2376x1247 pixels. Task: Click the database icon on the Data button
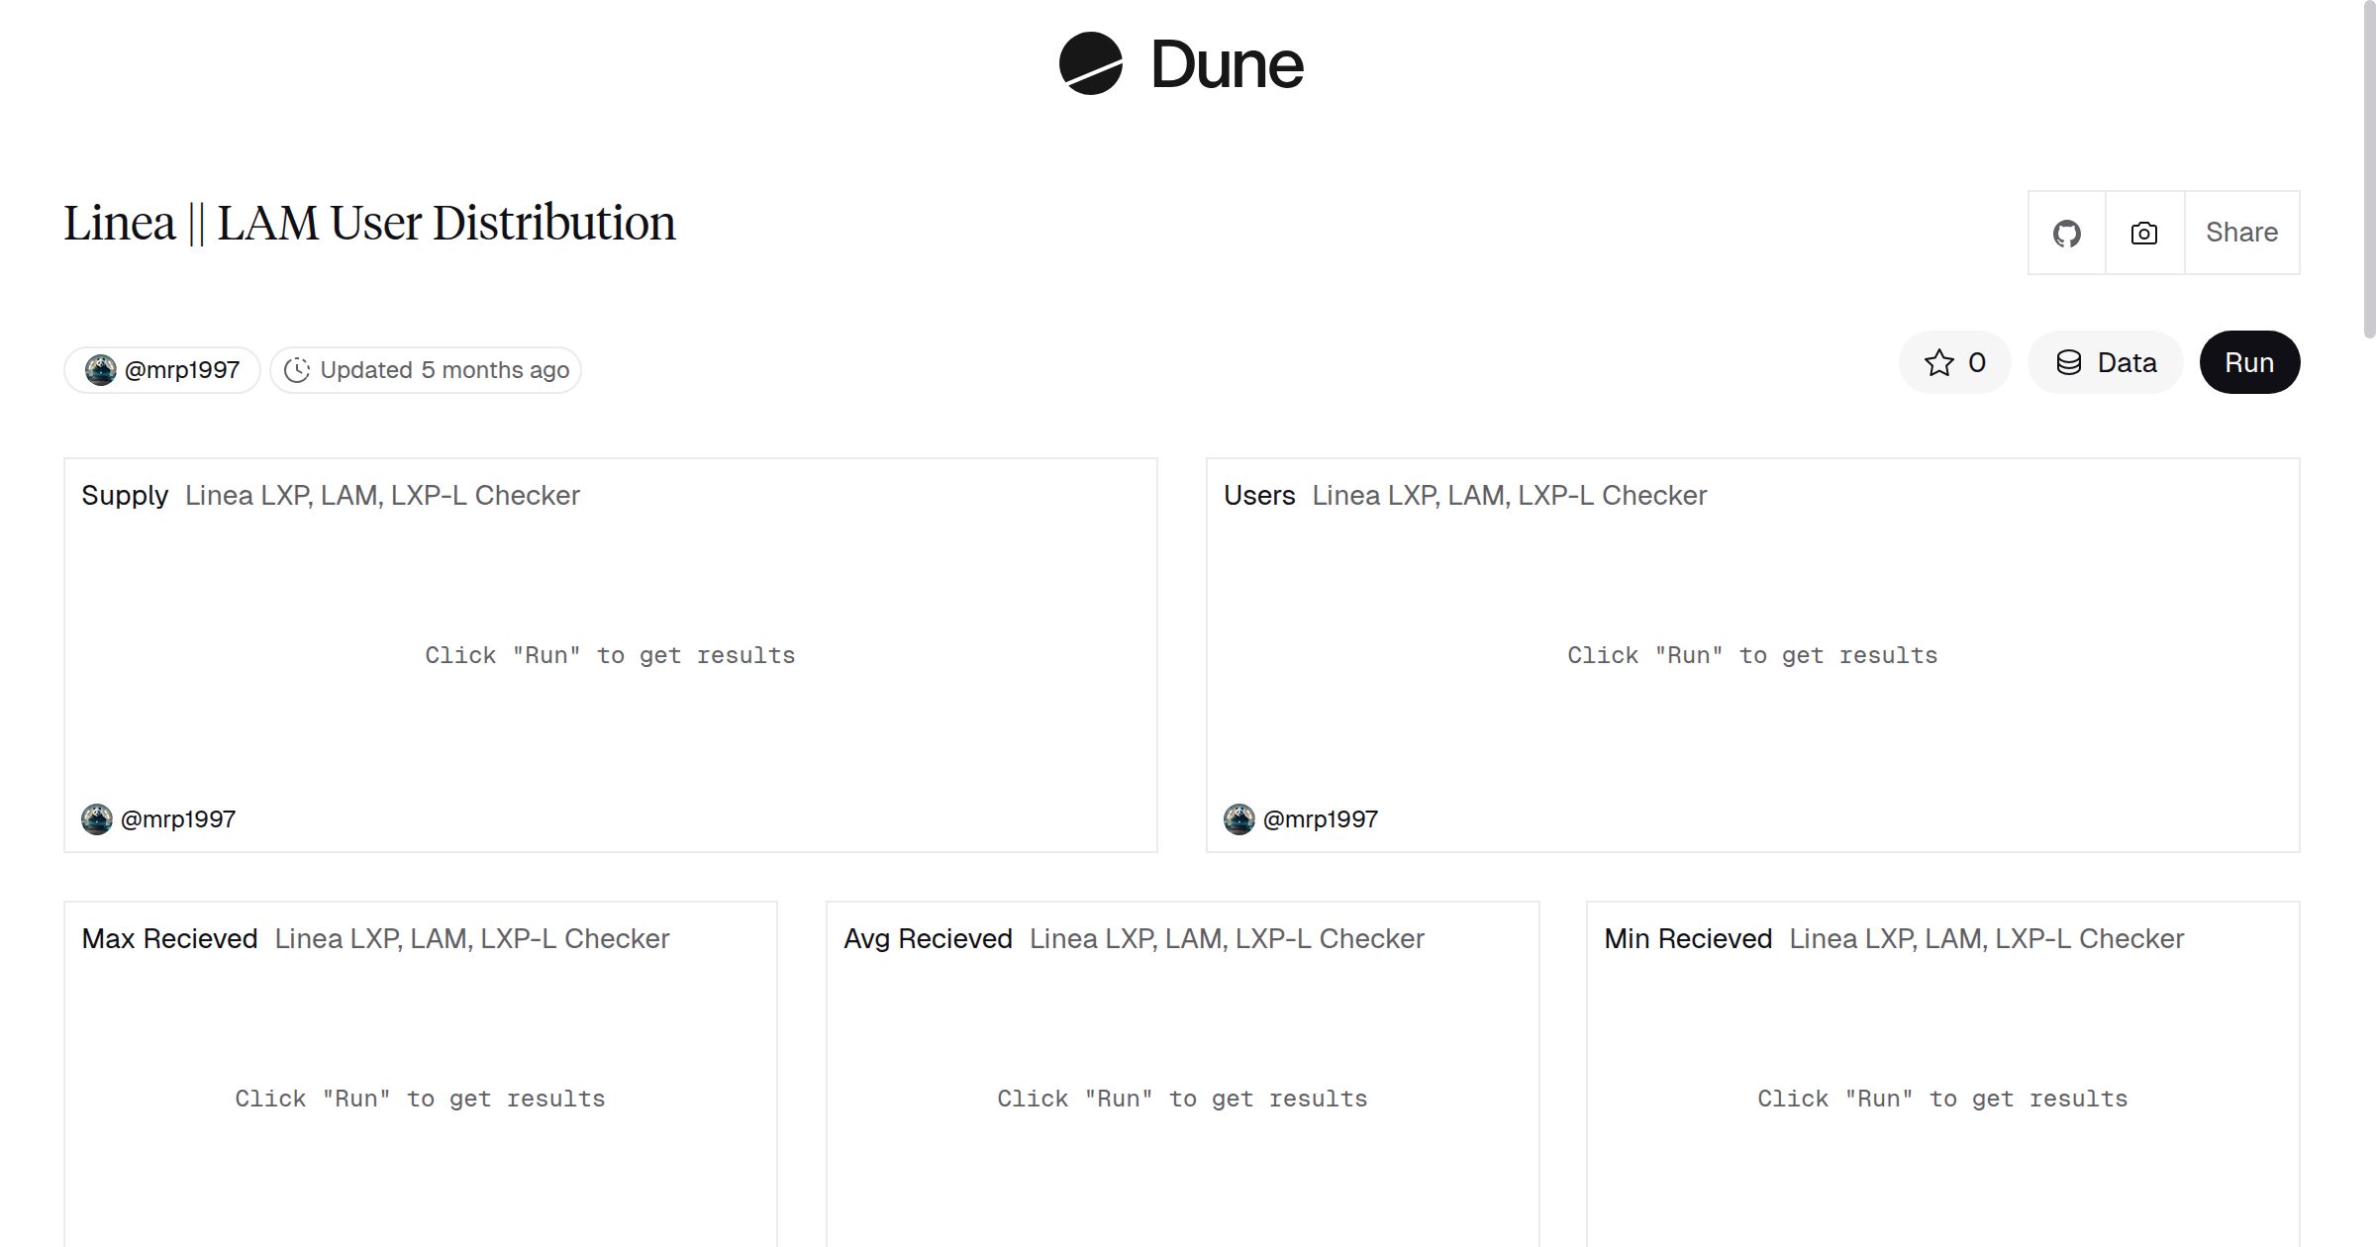point(2069,362)
